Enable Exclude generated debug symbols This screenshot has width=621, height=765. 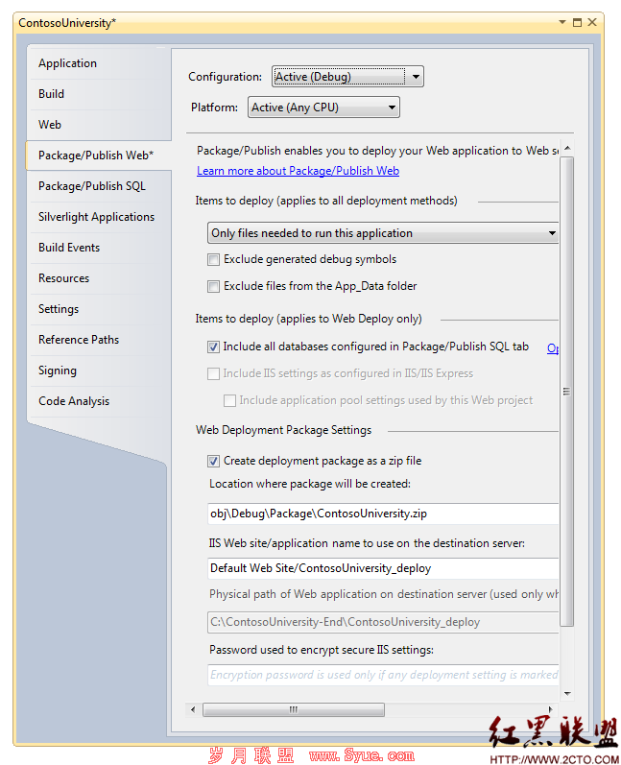pos(213,259)
